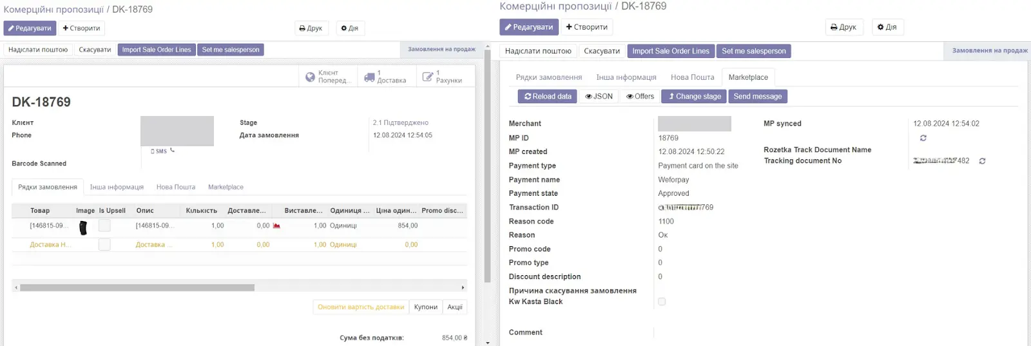1031x346 pixels.
Task: Click stage value 2.1 Підтверджено
Action: click(401, 123)
